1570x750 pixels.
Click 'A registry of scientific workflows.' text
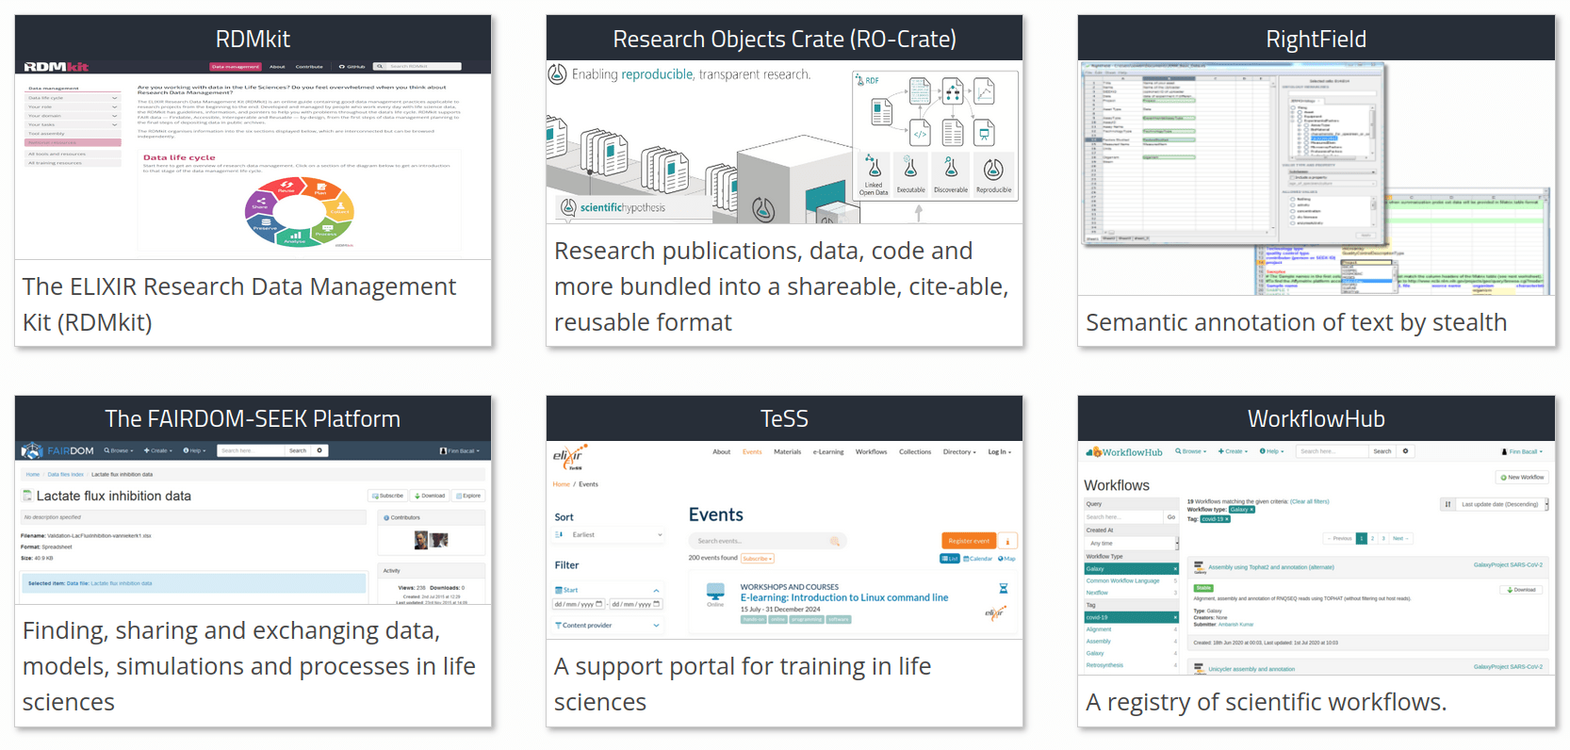tap(1266, 702)
